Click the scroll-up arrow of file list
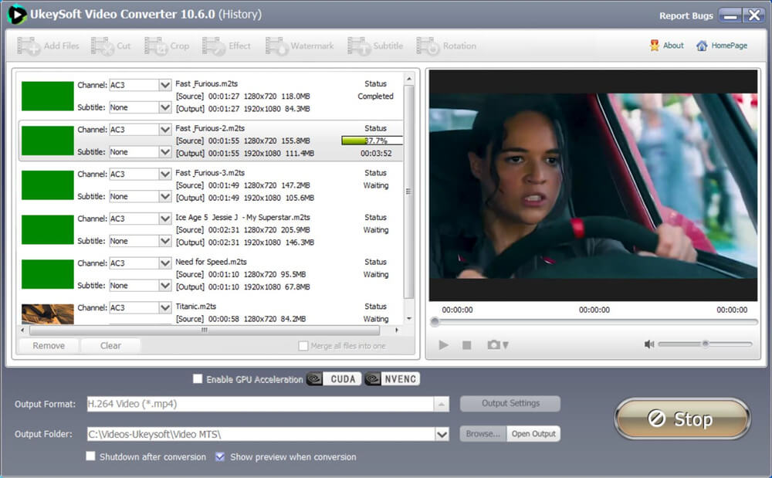 pos(408,79)
